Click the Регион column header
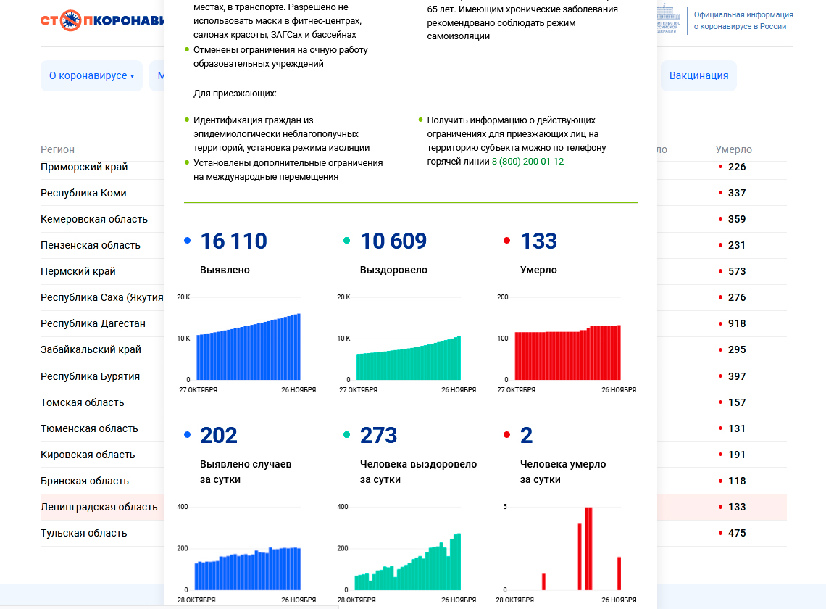Viewport: 826px width, 609px height. click(x=57, y=149)
